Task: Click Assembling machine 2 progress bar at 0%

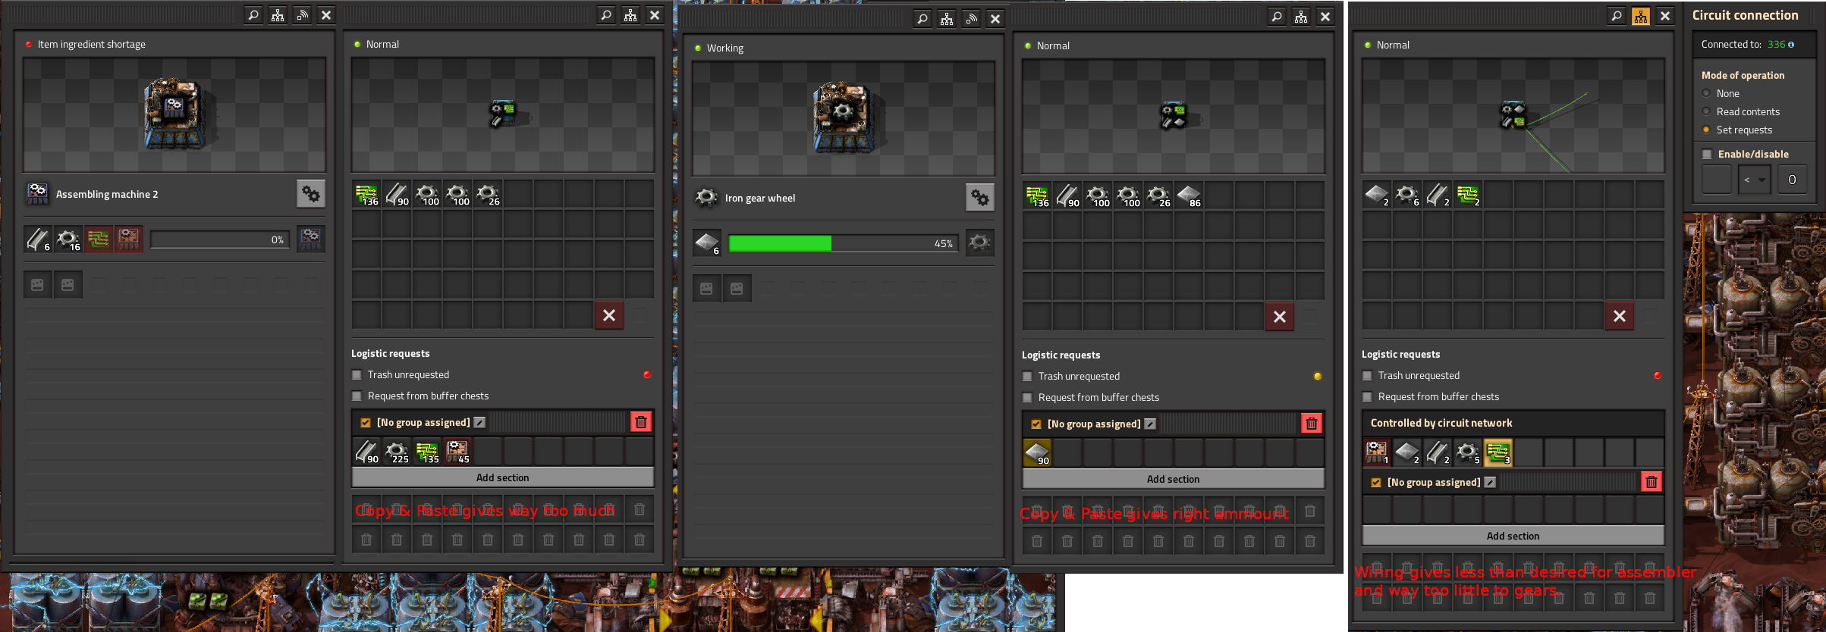Action: (x=220, y=240)
